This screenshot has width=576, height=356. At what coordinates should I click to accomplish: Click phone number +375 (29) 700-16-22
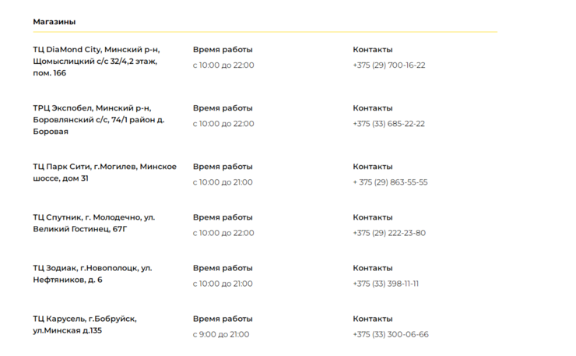388,65
